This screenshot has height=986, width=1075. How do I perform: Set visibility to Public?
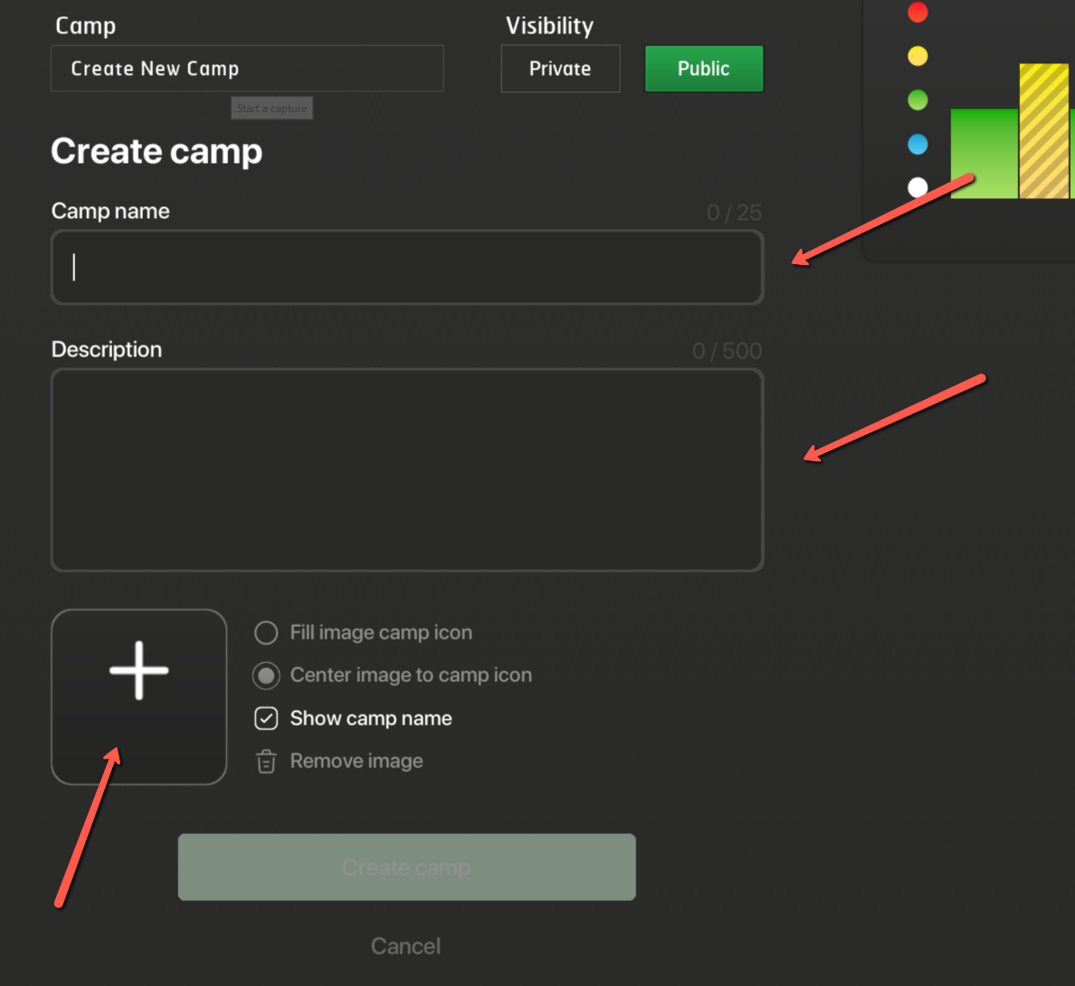pos(703,69)
